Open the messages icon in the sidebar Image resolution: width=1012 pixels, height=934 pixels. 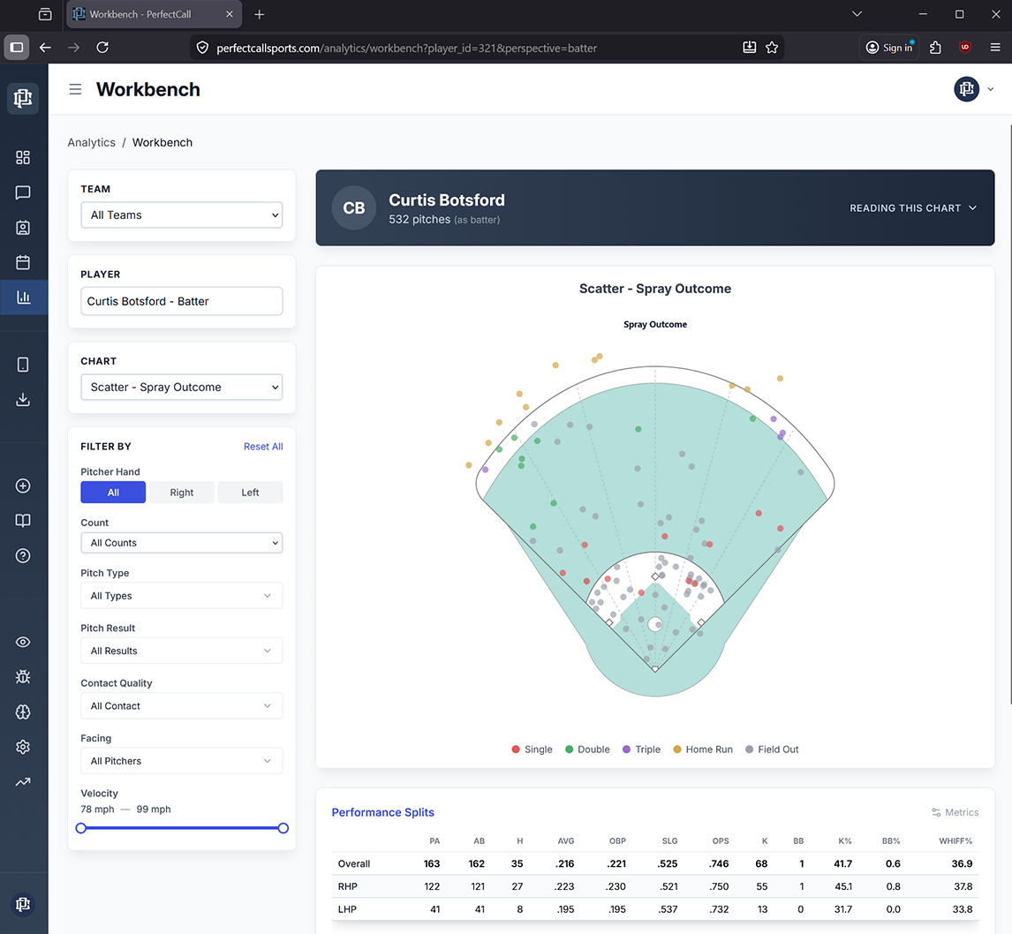[23, 192]
